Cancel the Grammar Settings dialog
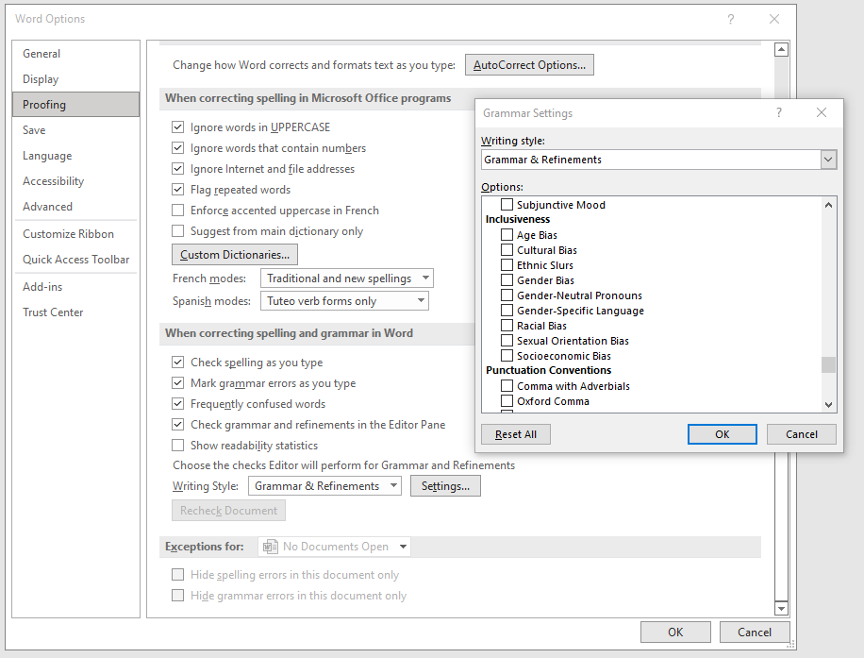 801,434
